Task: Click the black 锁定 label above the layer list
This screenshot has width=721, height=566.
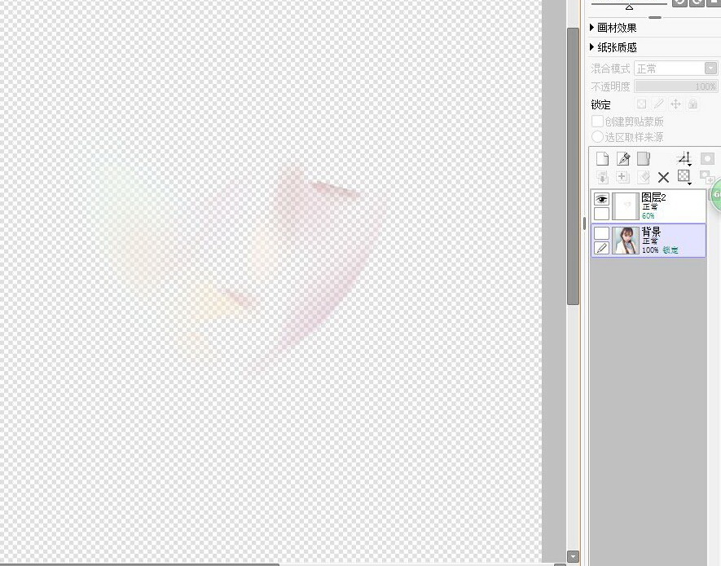Action: 600,104
